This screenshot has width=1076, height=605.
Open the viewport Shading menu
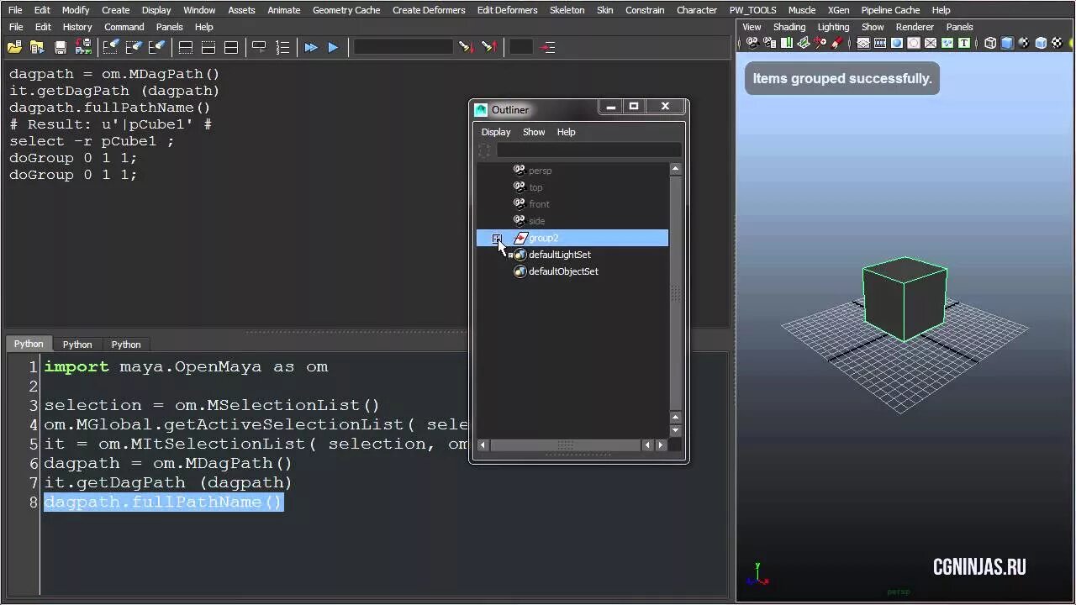point(789,27)
